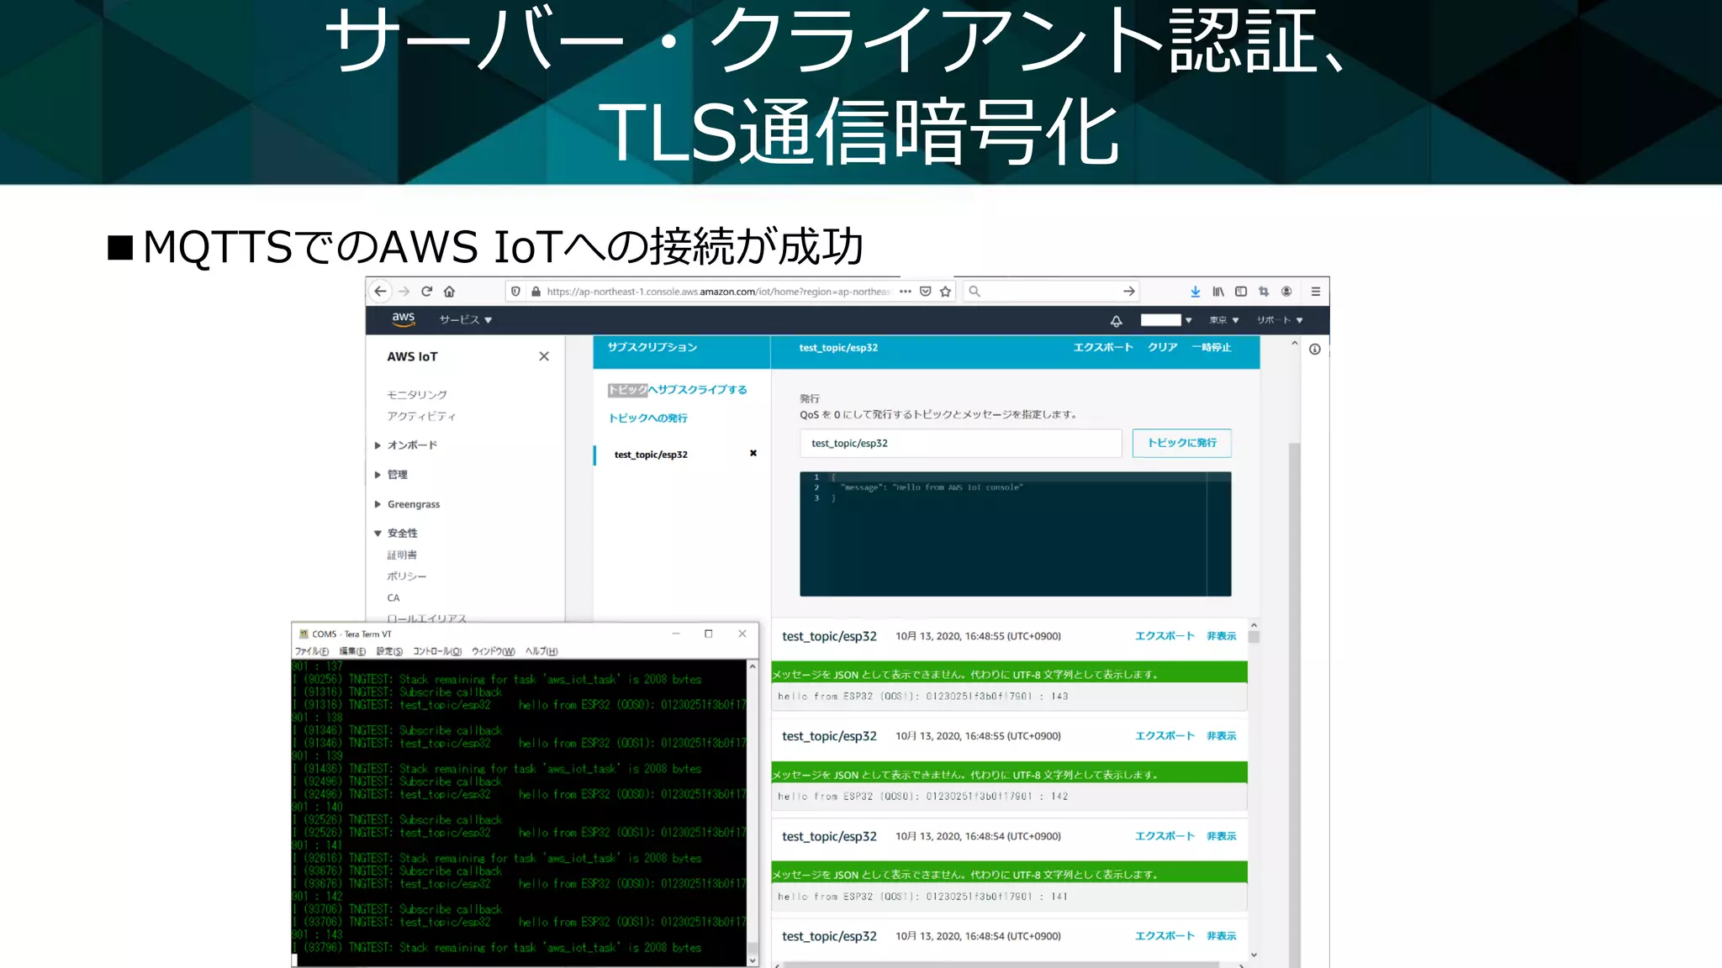The width and height of the screenshot is (1722, 968).
Task: Open Tera Term 設定 menu
Action: [389, 651]
